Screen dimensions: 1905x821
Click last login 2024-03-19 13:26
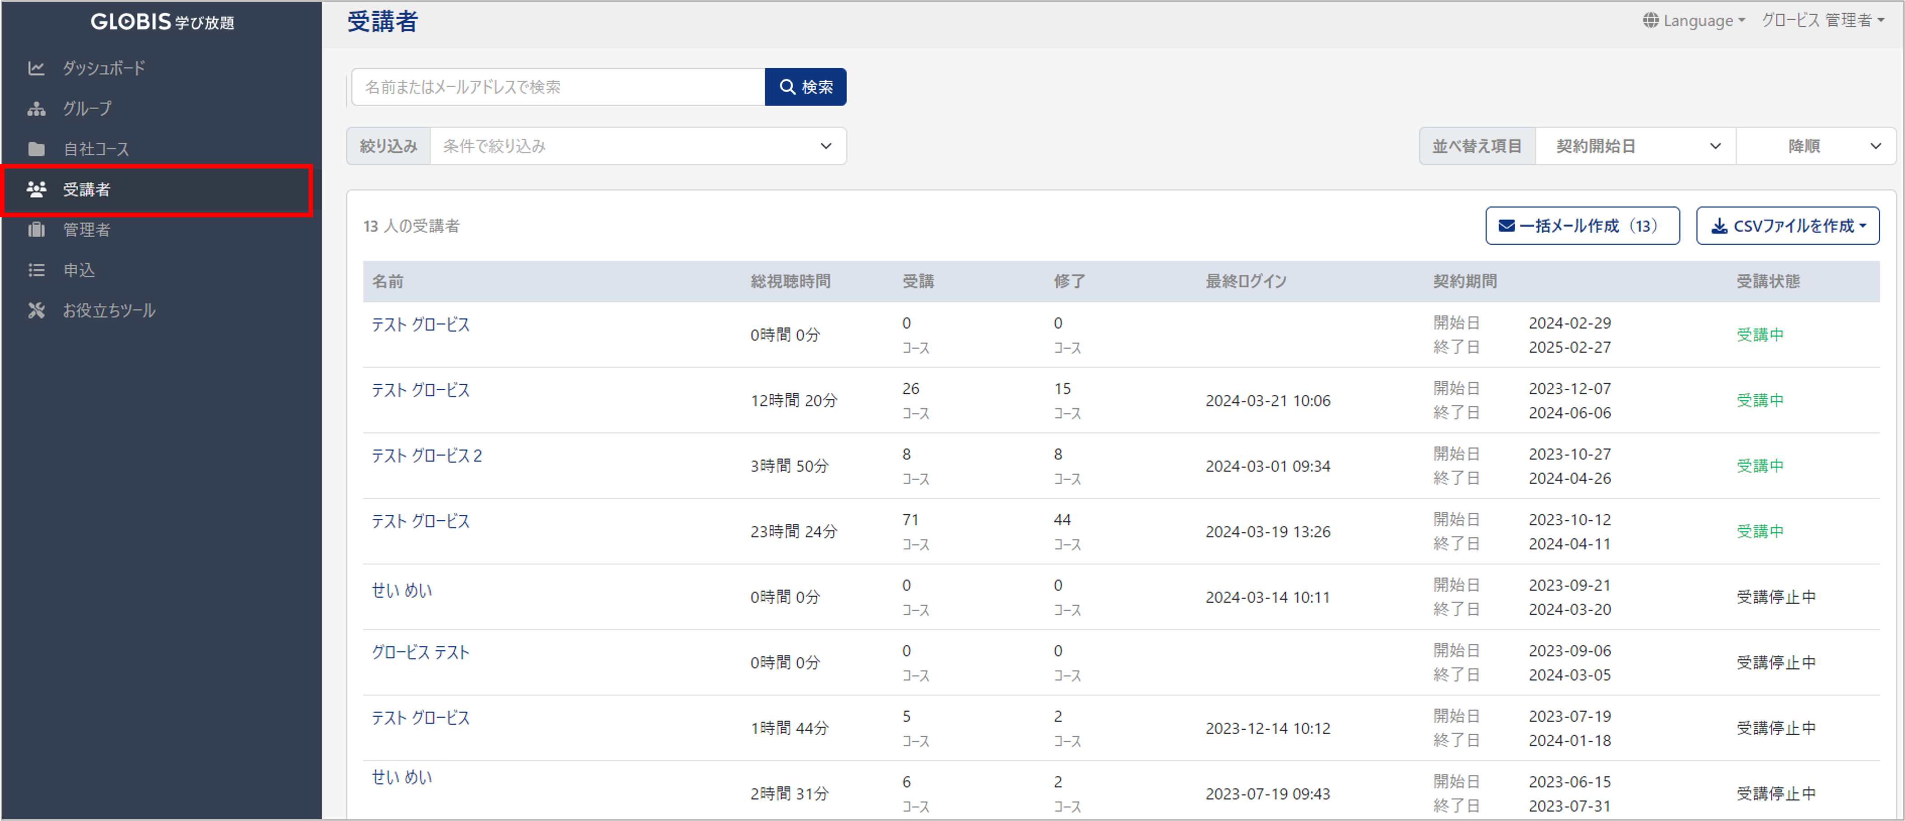point(1268,532)
